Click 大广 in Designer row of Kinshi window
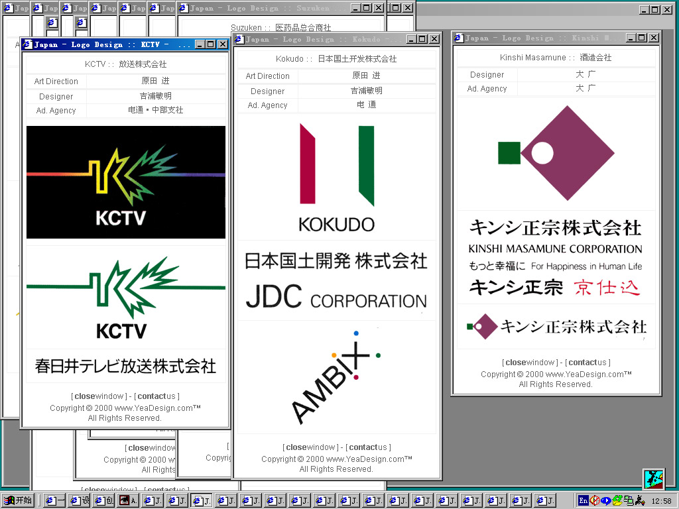 586,74
